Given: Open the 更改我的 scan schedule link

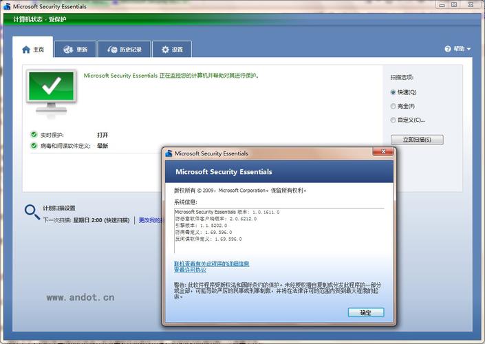Looking at the screenshot, I should point(151,220).
